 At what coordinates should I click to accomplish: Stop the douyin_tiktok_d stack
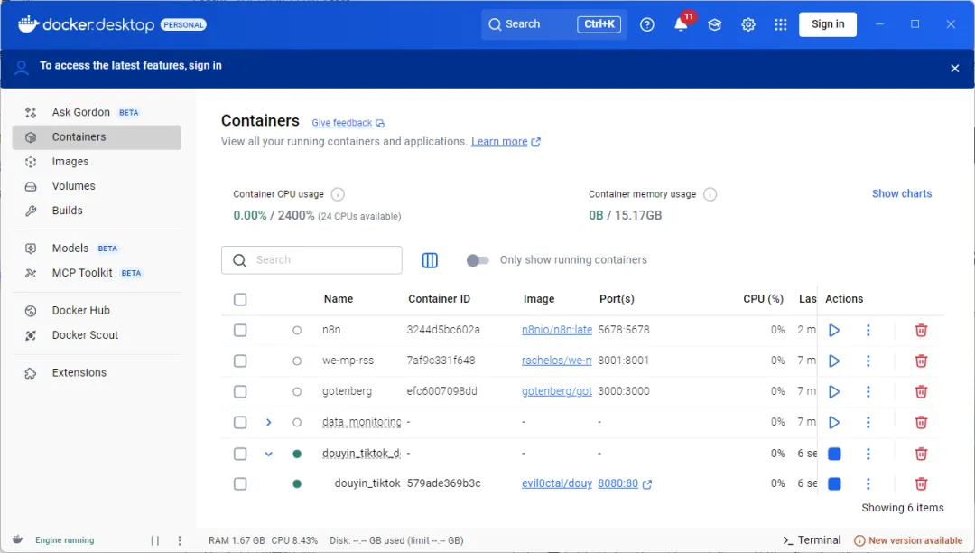pos(834,454)
